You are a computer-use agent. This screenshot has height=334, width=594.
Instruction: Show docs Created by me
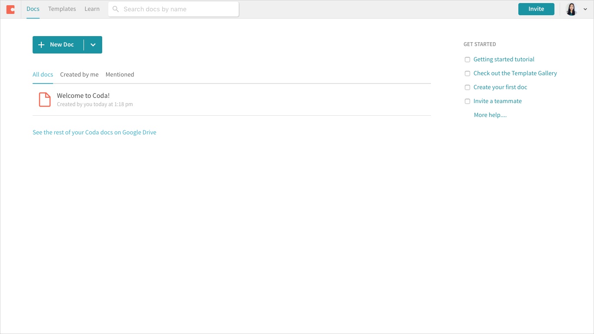click(79, 74)
